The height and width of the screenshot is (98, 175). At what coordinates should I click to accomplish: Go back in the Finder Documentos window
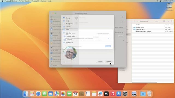[134, 21]
